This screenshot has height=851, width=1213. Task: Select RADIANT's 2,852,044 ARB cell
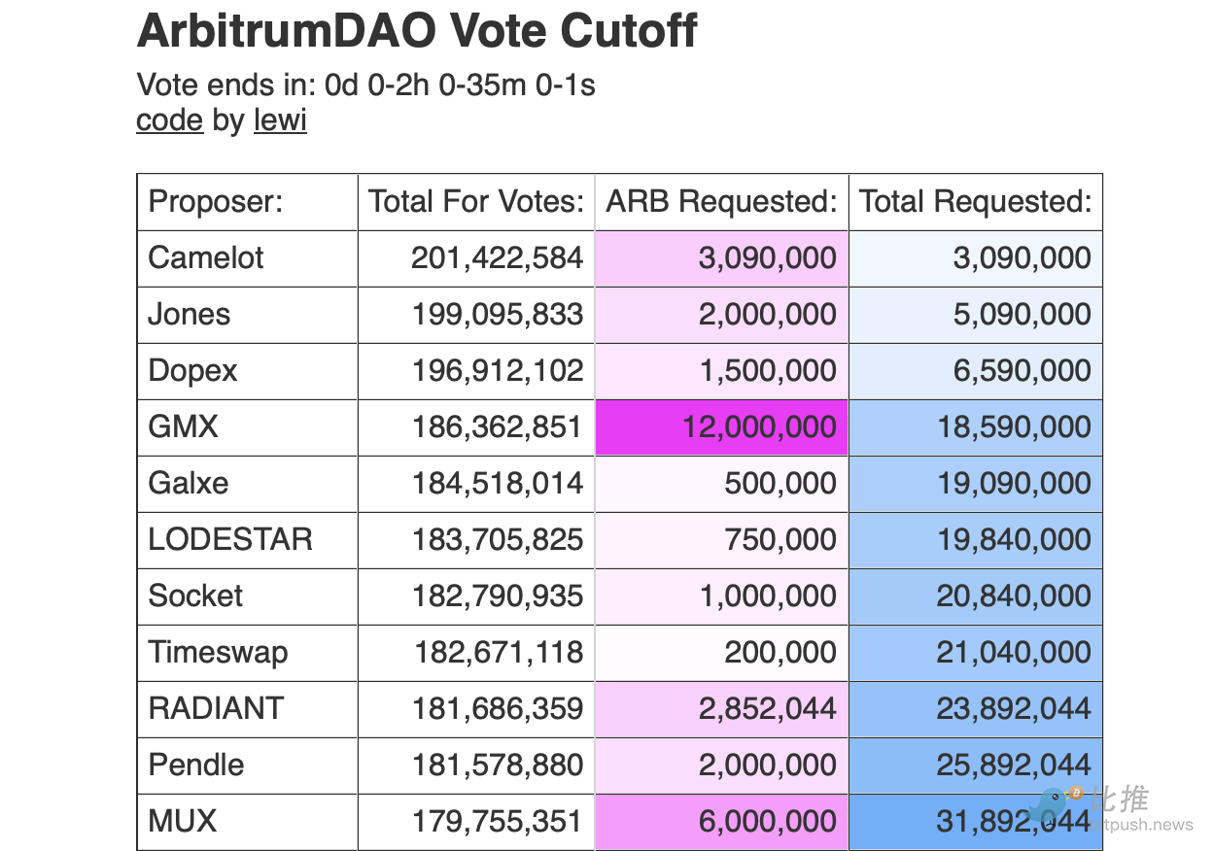point(767,709)
